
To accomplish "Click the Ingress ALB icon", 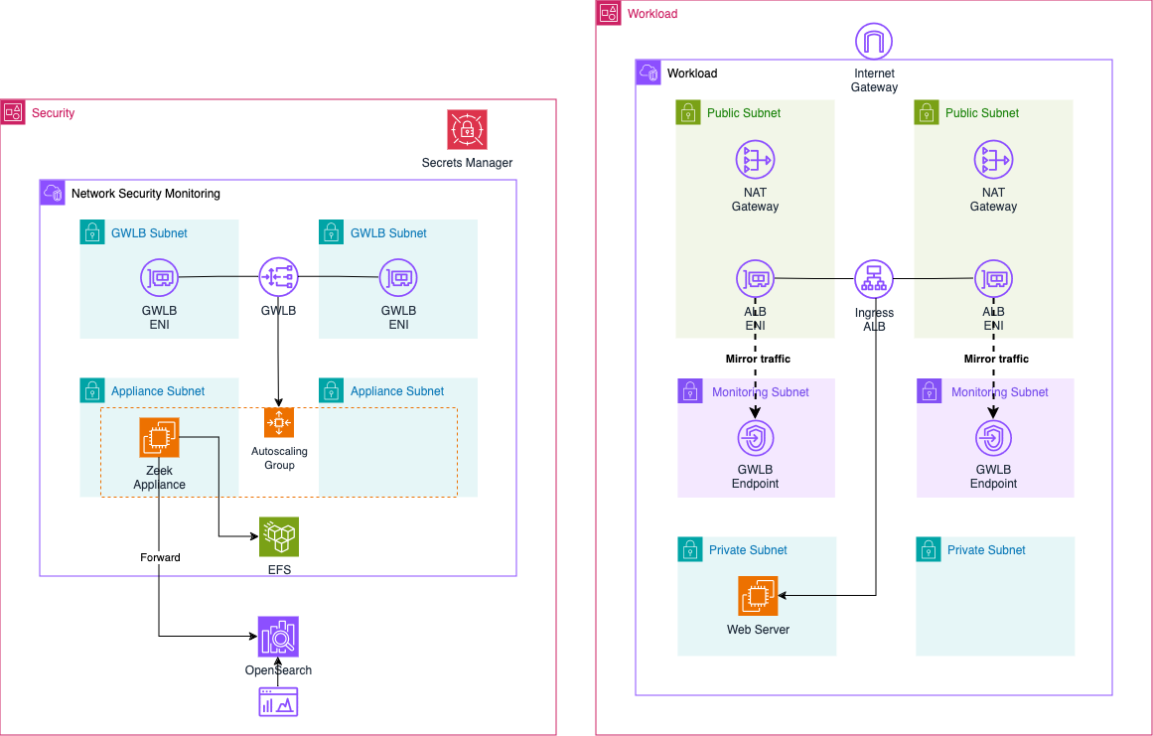I will (874, 280).
